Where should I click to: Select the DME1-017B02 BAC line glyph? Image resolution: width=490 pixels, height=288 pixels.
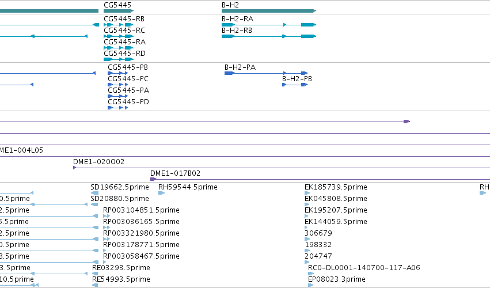coord(320,179)
